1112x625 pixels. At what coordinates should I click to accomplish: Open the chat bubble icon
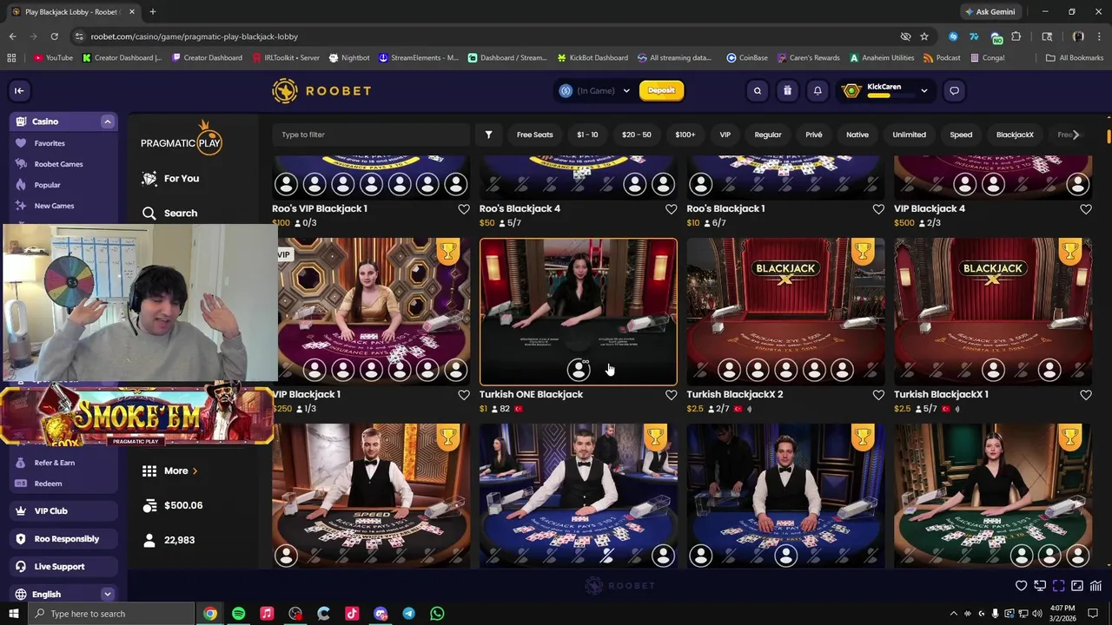954,90
